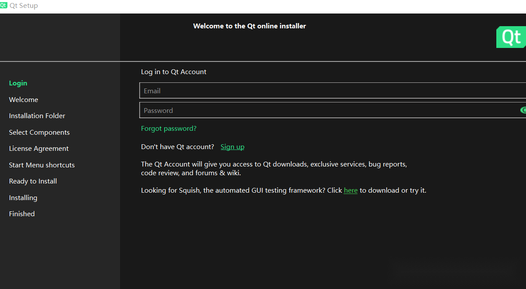The height and width of the screenshot is (289, 526).
Task: Select Finished step in sidebar
Action: pyautogui.click(x=22, y=214)
